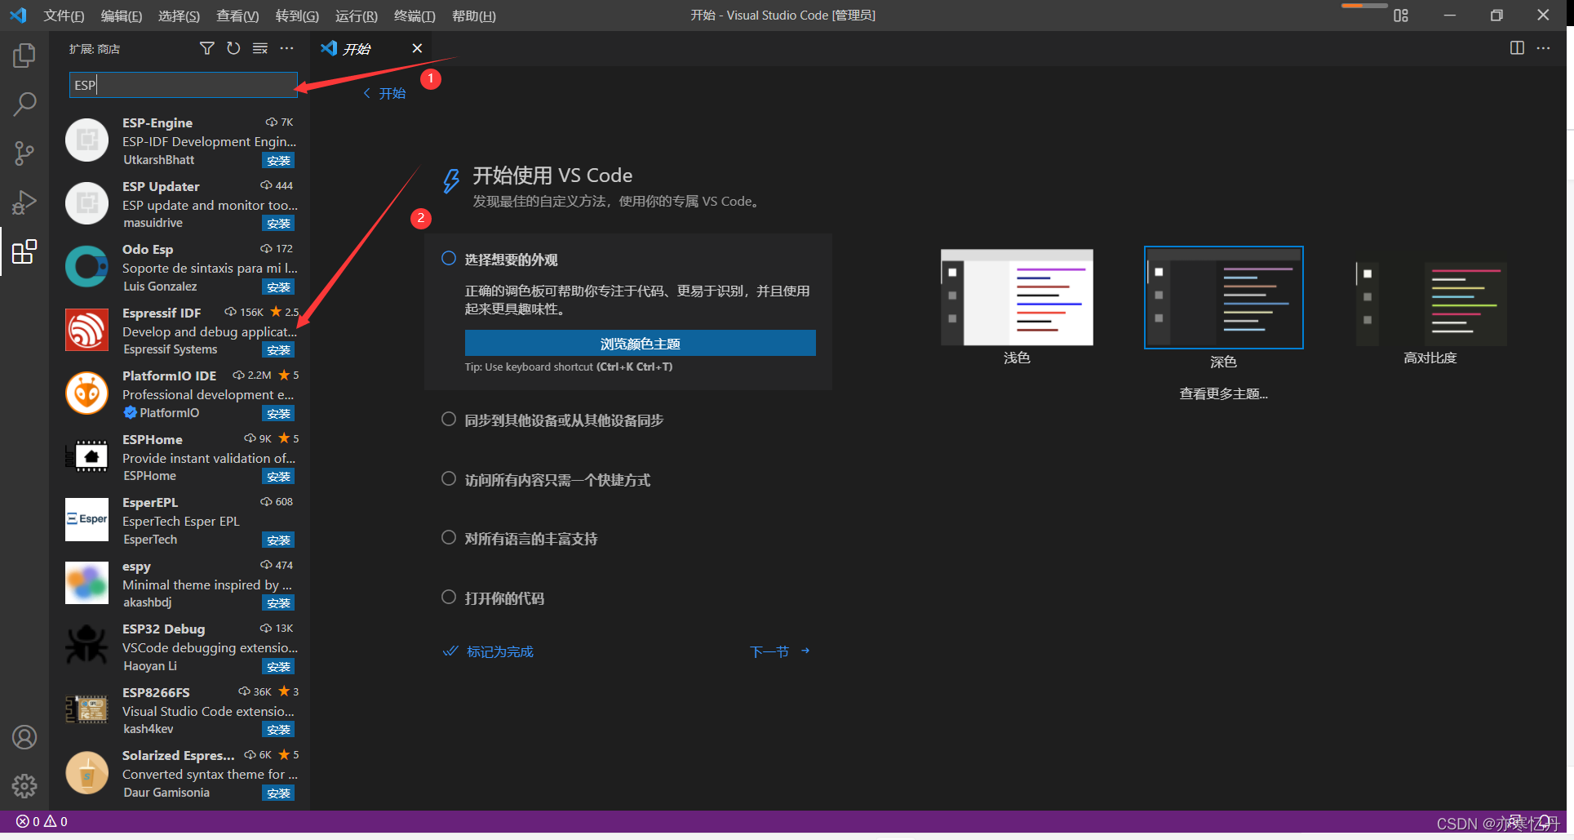Open the 文件(F) menu
This screenshot has width=1574, height=840.
[x=64, y=16]
